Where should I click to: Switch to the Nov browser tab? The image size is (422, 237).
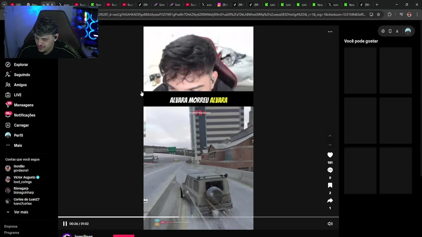pos(32,5)
